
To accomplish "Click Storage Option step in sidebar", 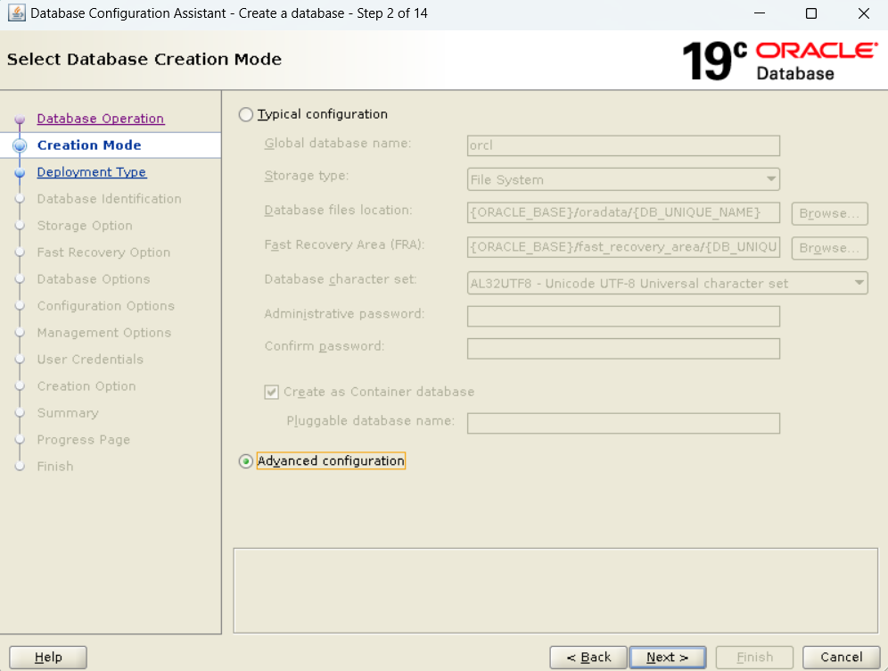I will coord(85,226).
